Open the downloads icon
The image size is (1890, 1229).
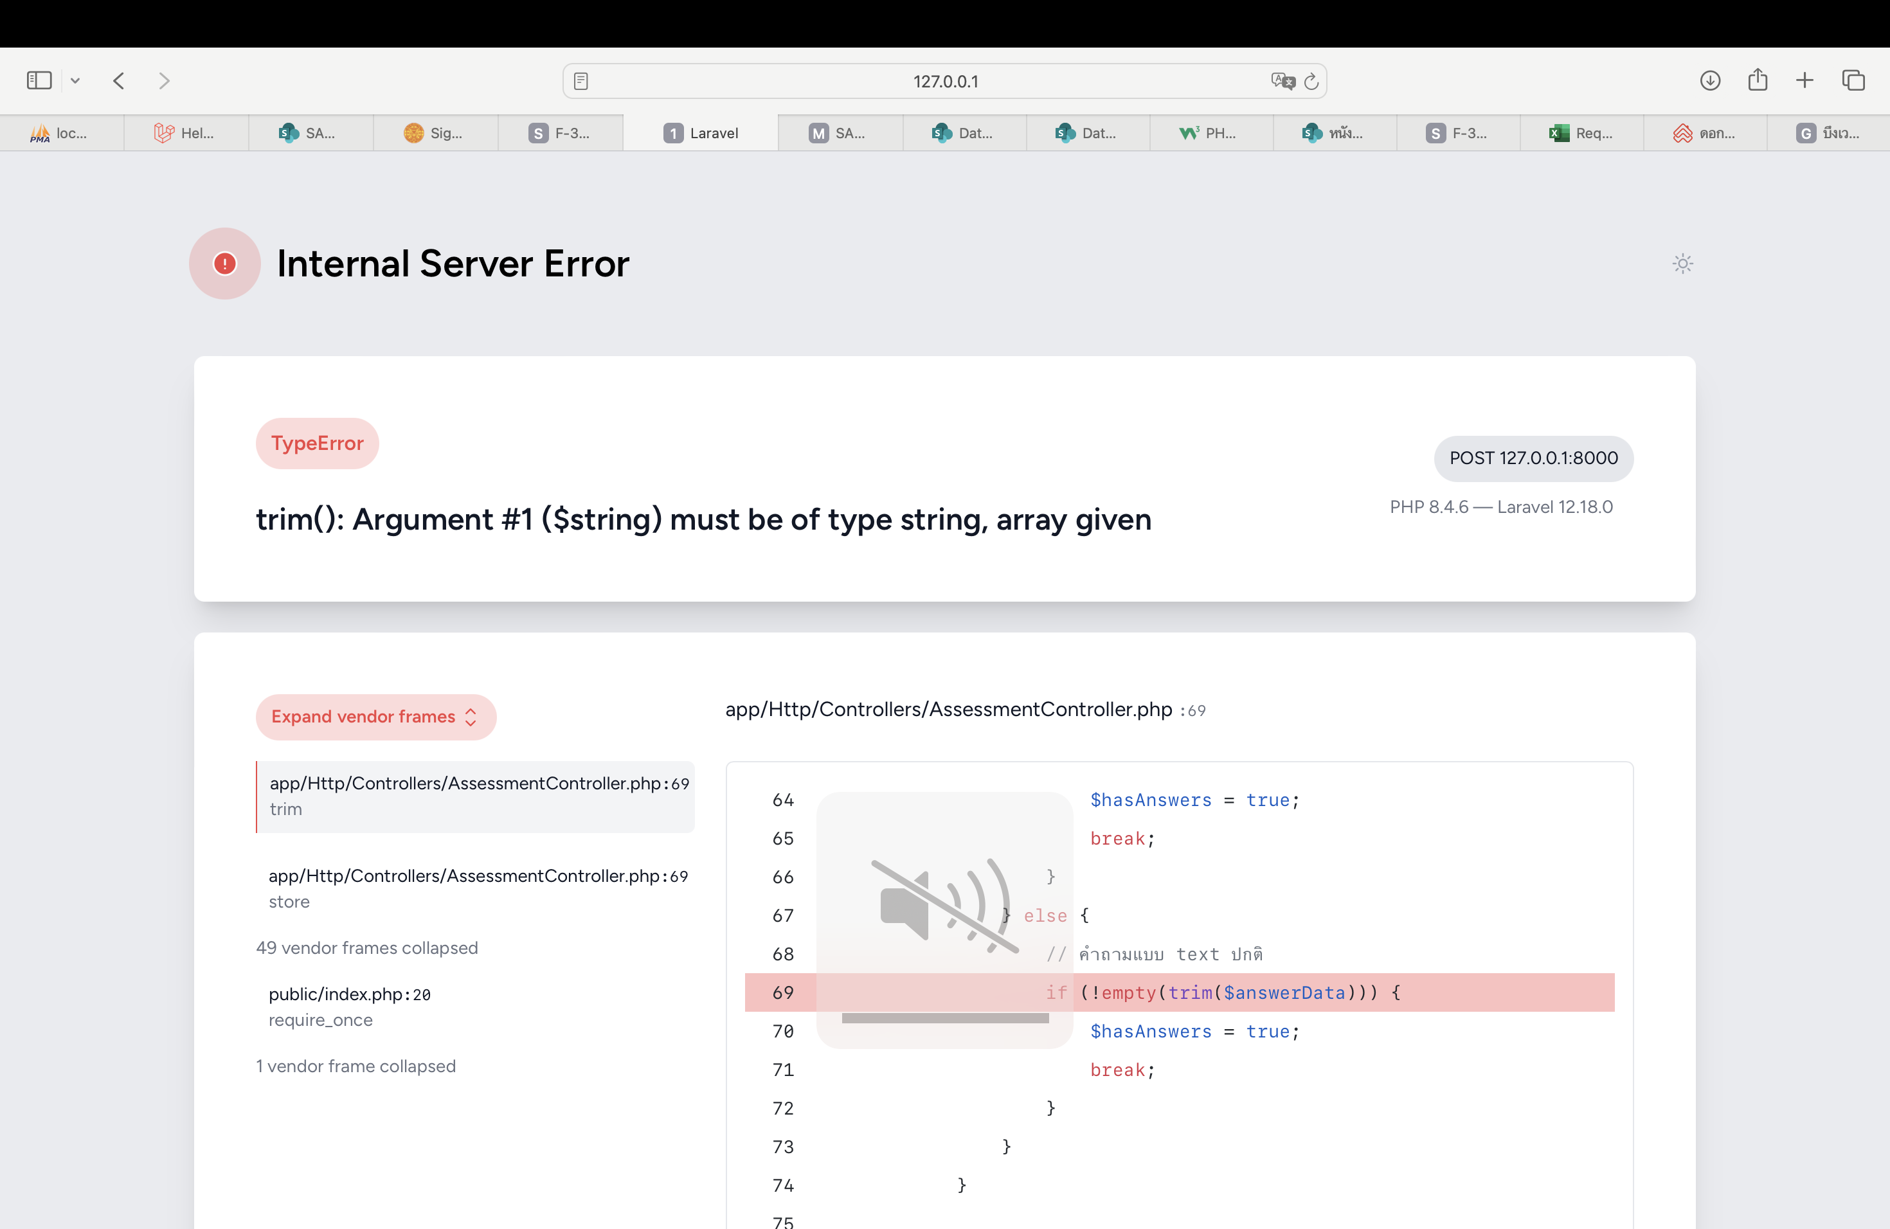1710,80
